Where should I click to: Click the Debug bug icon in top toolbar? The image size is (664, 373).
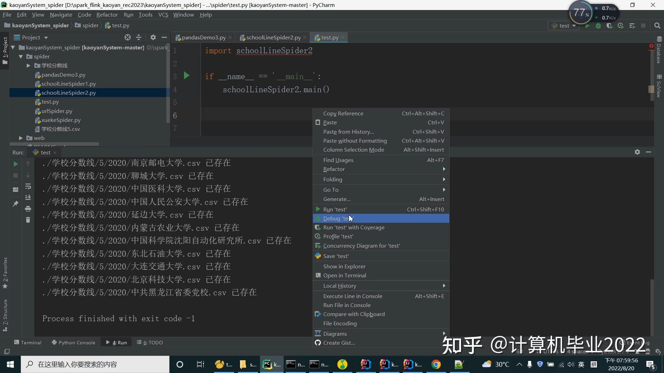click(x=598, y=26)
